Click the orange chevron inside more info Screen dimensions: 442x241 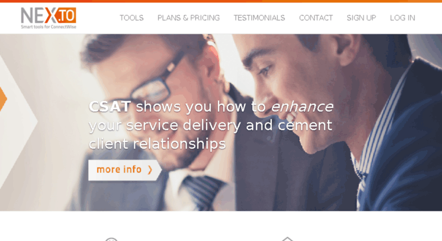coord(150,170)
